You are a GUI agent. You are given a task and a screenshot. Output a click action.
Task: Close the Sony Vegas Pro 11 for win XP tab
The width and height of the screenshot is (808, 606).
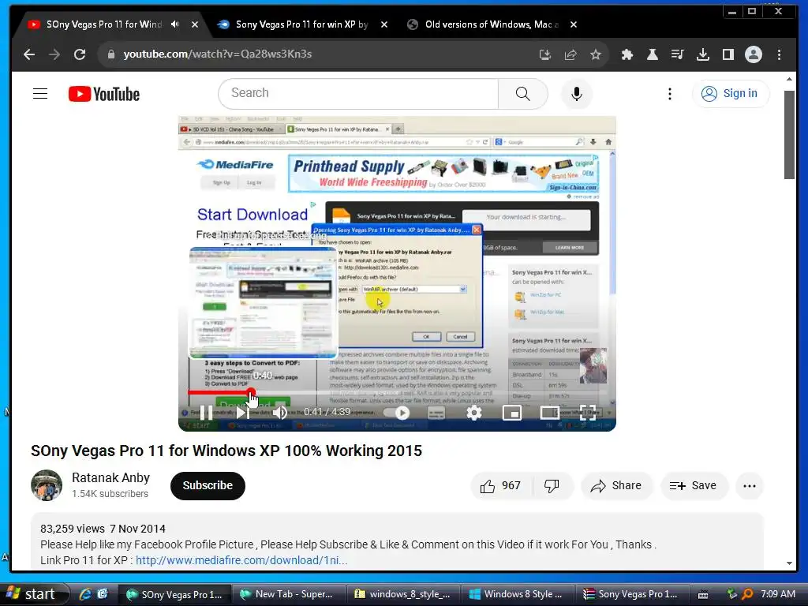pyautogui.click(x=384, y=24)
